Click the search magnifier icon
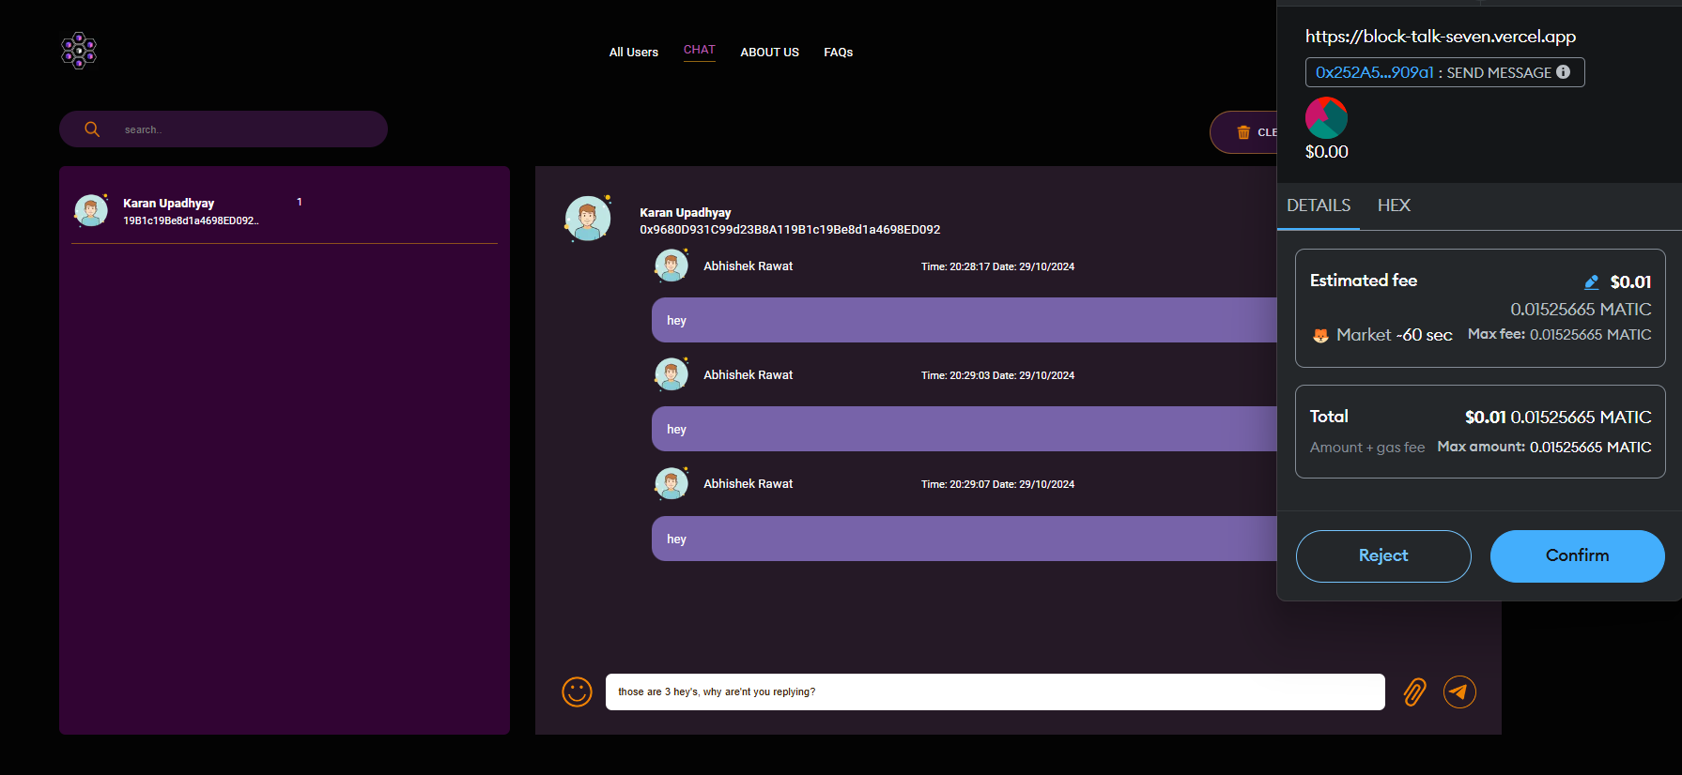This screenshot has width=1682, height=775. (92, 129)
